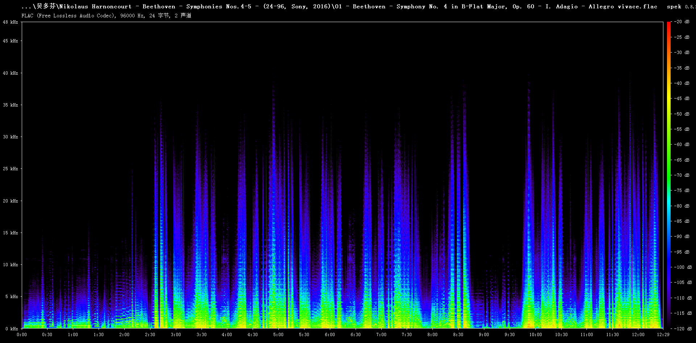Viewport: 696px width, 343px height.
Task: Click the 0:00 start time label
Action: 22,335
